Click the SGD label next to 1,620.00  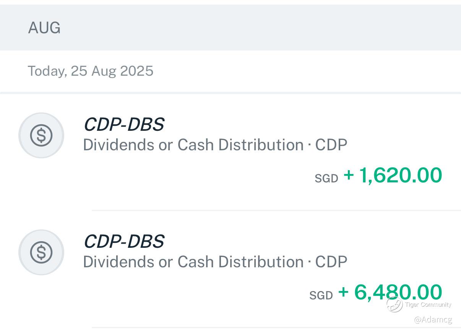click(326, 179)
